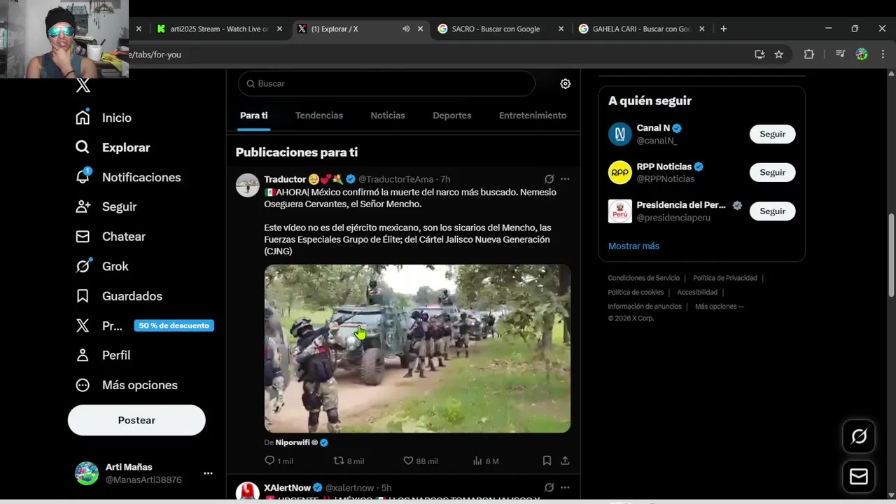The height and width of the screenshot is (504, 896).
Task: Open Política de cookies link
Action: point(636,292)
